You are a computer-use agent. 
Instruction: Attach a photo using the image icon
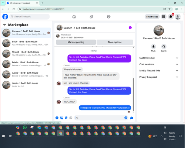pyautogui.click(x=61, y=118)
